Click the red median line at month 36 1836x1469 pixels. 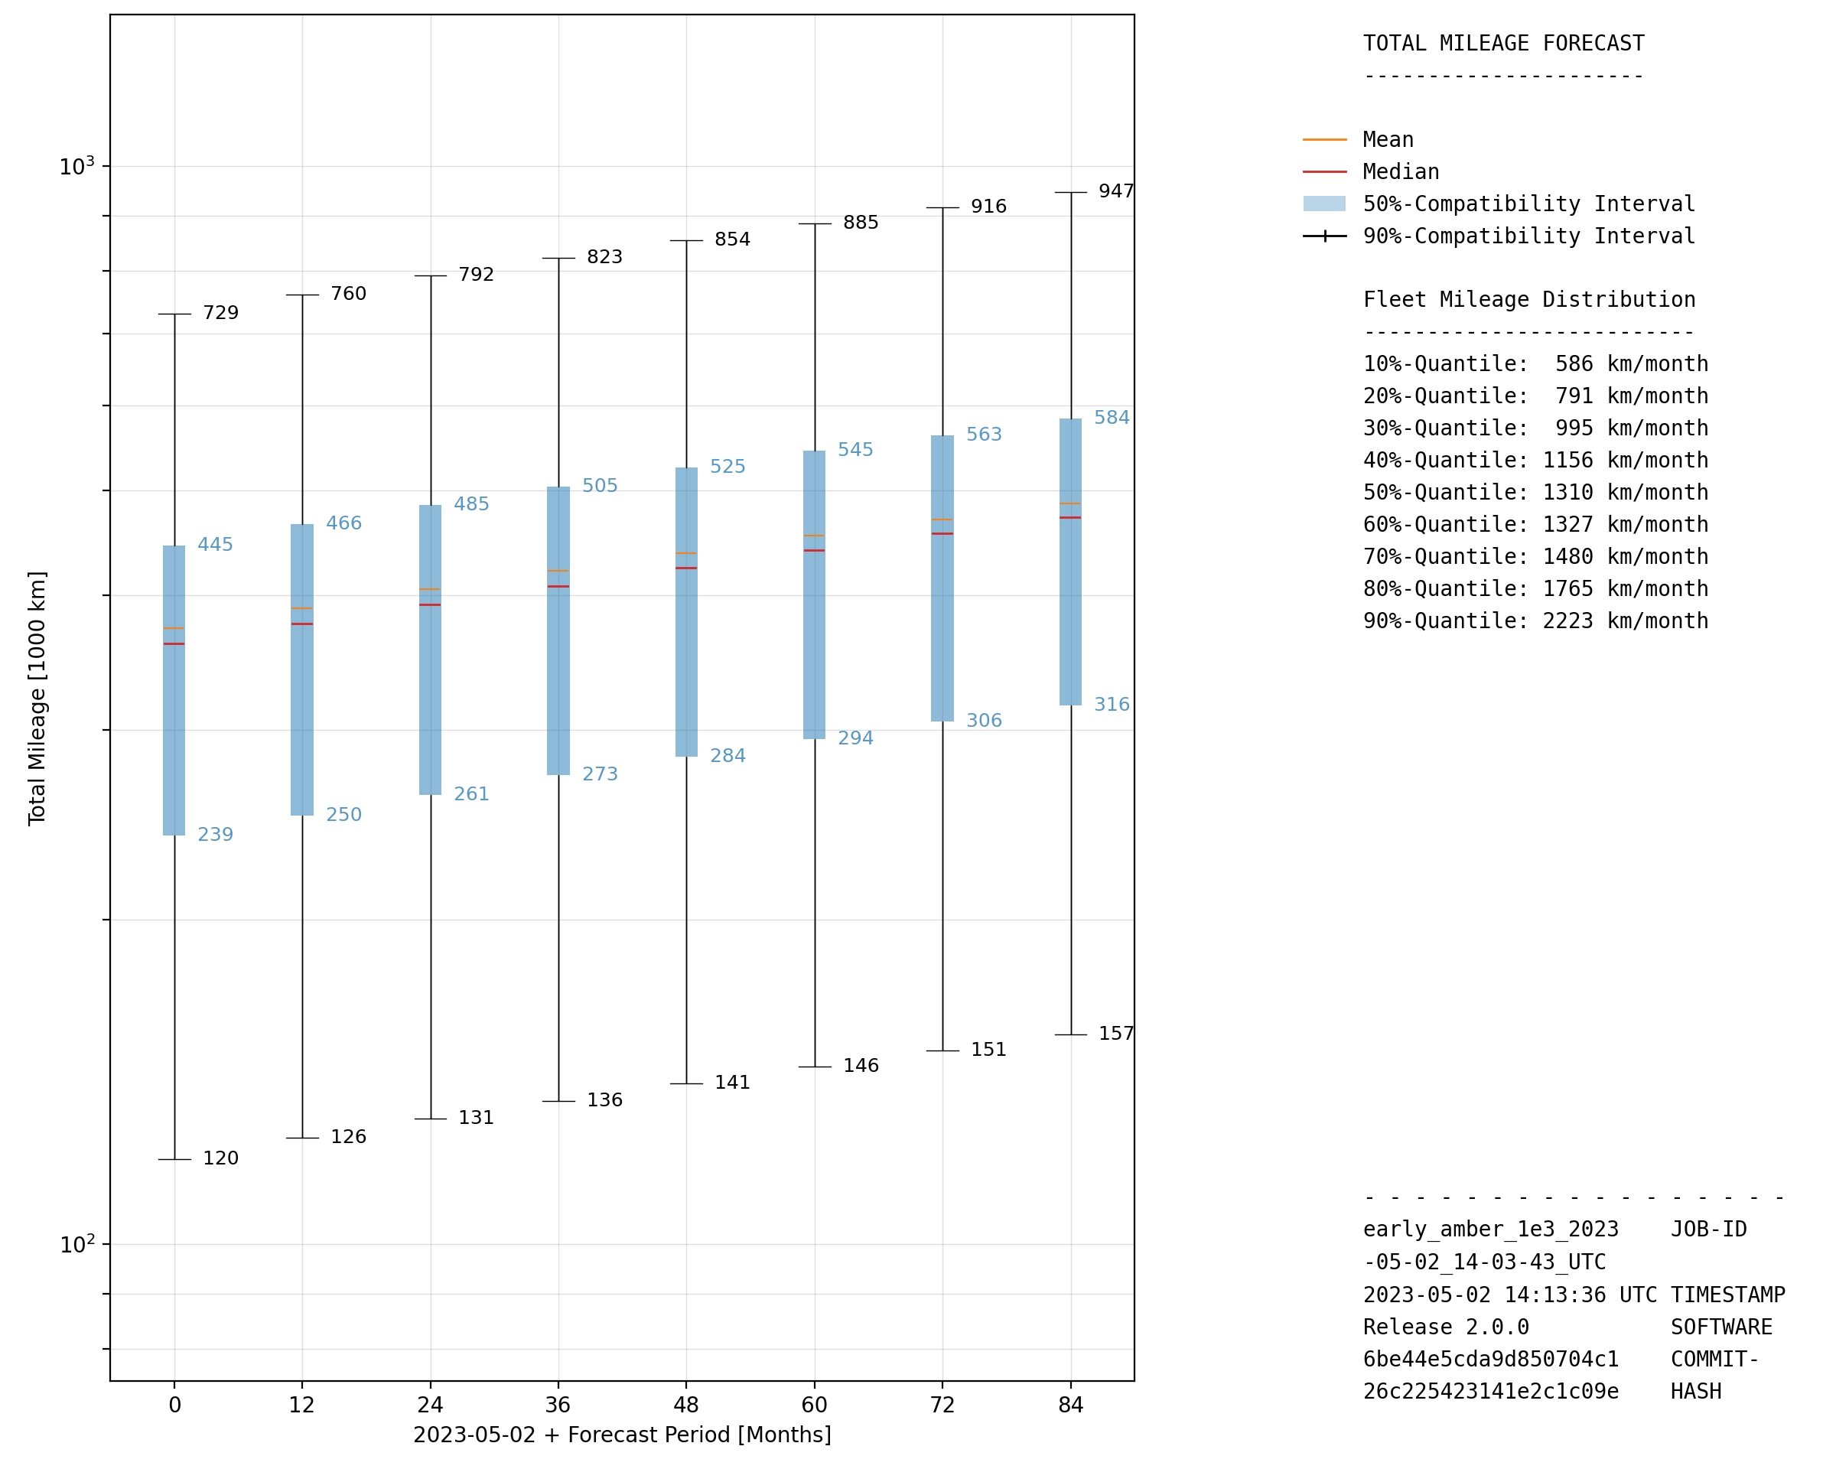coord(558,587)
